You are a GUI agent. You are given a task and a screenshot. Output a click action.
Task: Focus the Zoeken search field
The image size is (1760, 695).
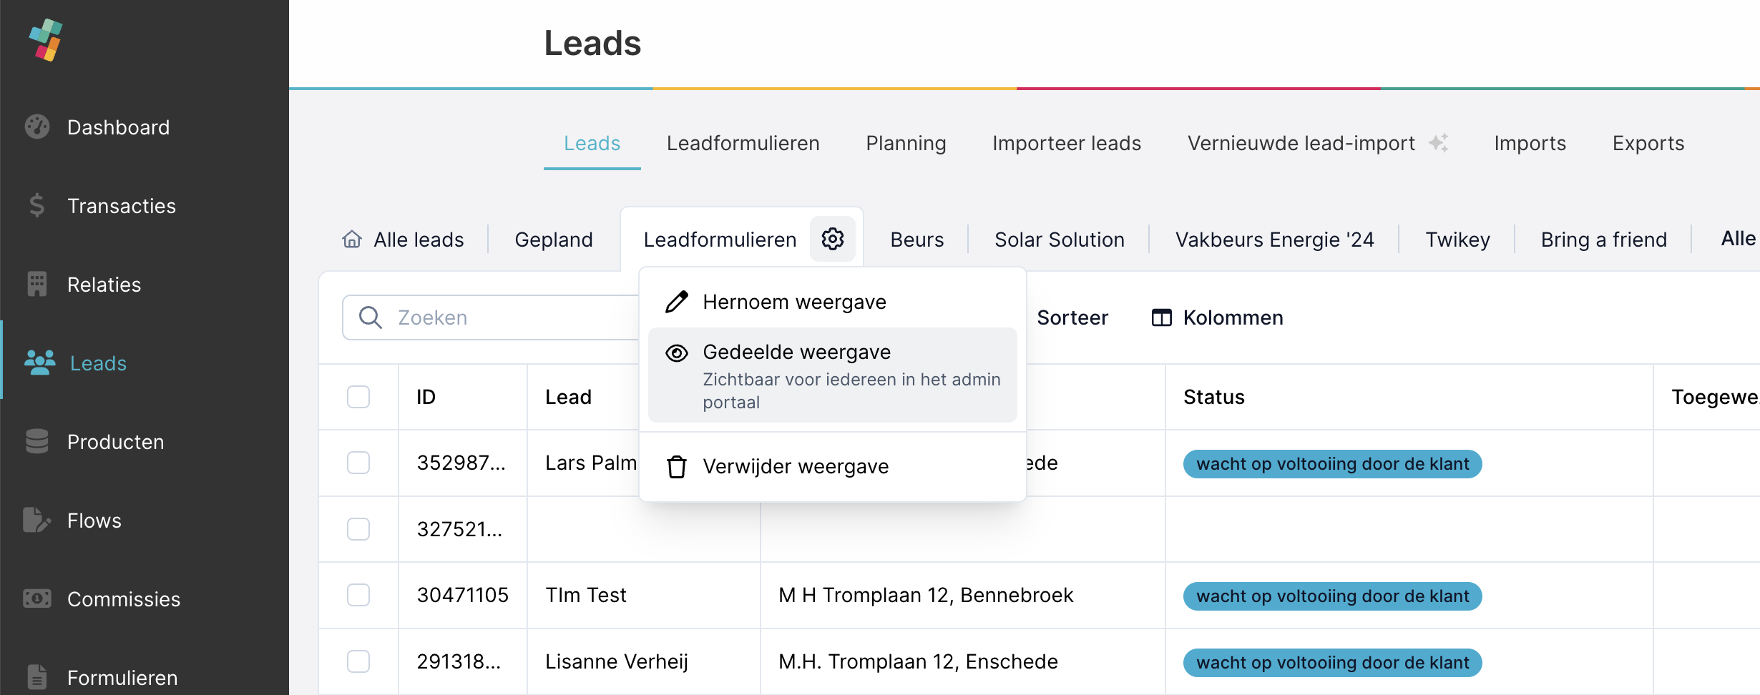click(x=501, y=317)
